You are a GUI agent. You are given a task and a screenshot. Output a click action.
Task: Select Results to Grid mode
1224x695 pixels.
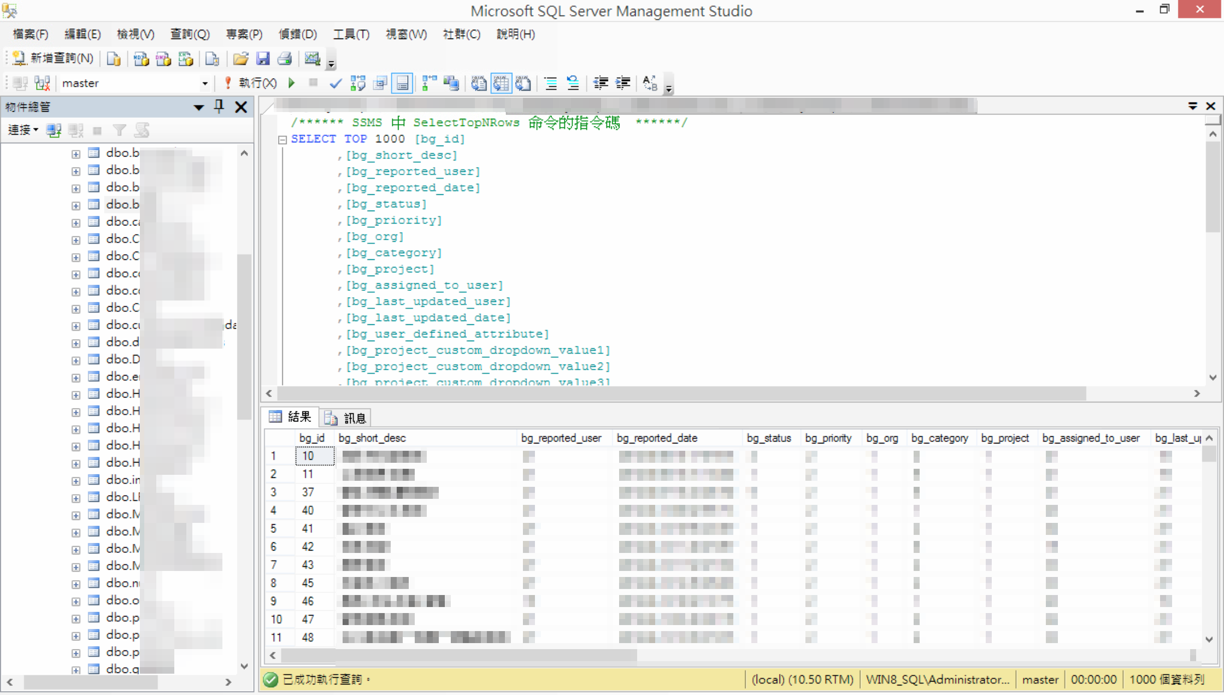coord(501,83)
